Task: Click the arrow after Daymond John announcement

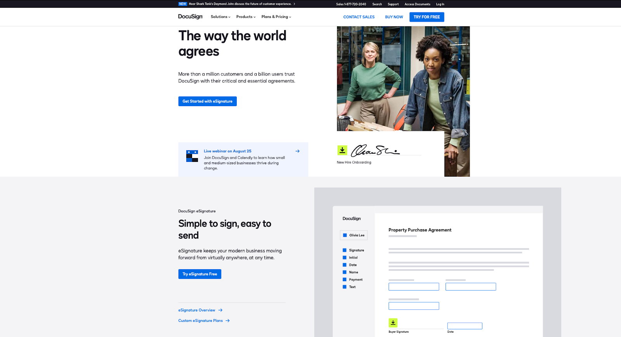Action: pyautogui.click(x=294, y=4)
